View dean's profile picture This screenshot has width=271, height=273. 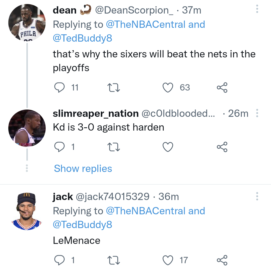pyautogui.click(x=27, y=23)
